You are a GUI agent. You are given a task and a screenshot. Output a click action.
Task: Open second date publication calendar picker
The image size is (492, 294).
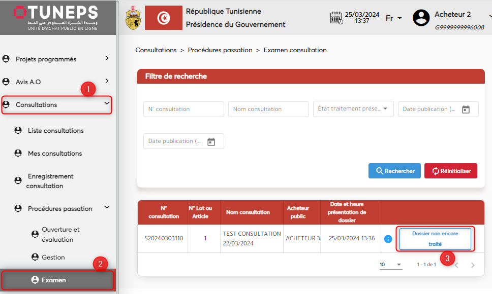(x=211, y=141)
